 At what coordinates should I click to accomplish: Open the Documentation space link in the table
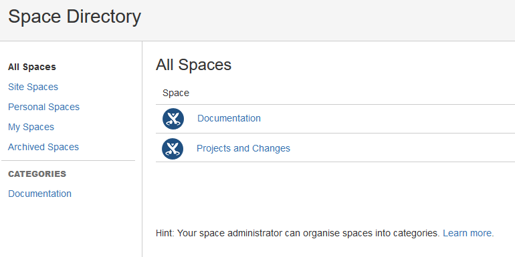coord(229,118)
